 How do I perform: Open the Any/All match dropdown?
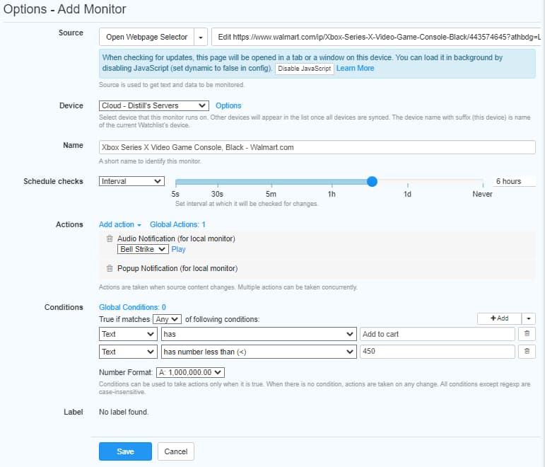click(168, 319)
